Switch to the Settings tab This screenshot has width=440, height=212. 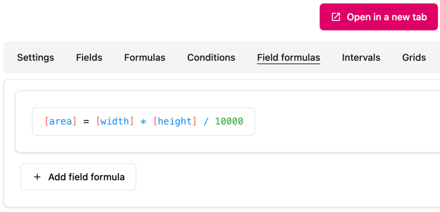35,58
